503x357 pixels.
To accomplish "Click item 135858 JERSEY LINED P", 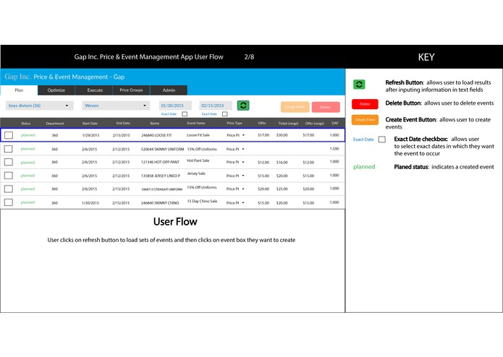I will coord(161,176).
